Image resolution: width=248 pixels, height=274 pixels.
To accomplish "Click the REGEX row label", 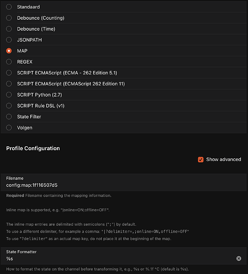I will pyautogui.click(x=25, y=62).
